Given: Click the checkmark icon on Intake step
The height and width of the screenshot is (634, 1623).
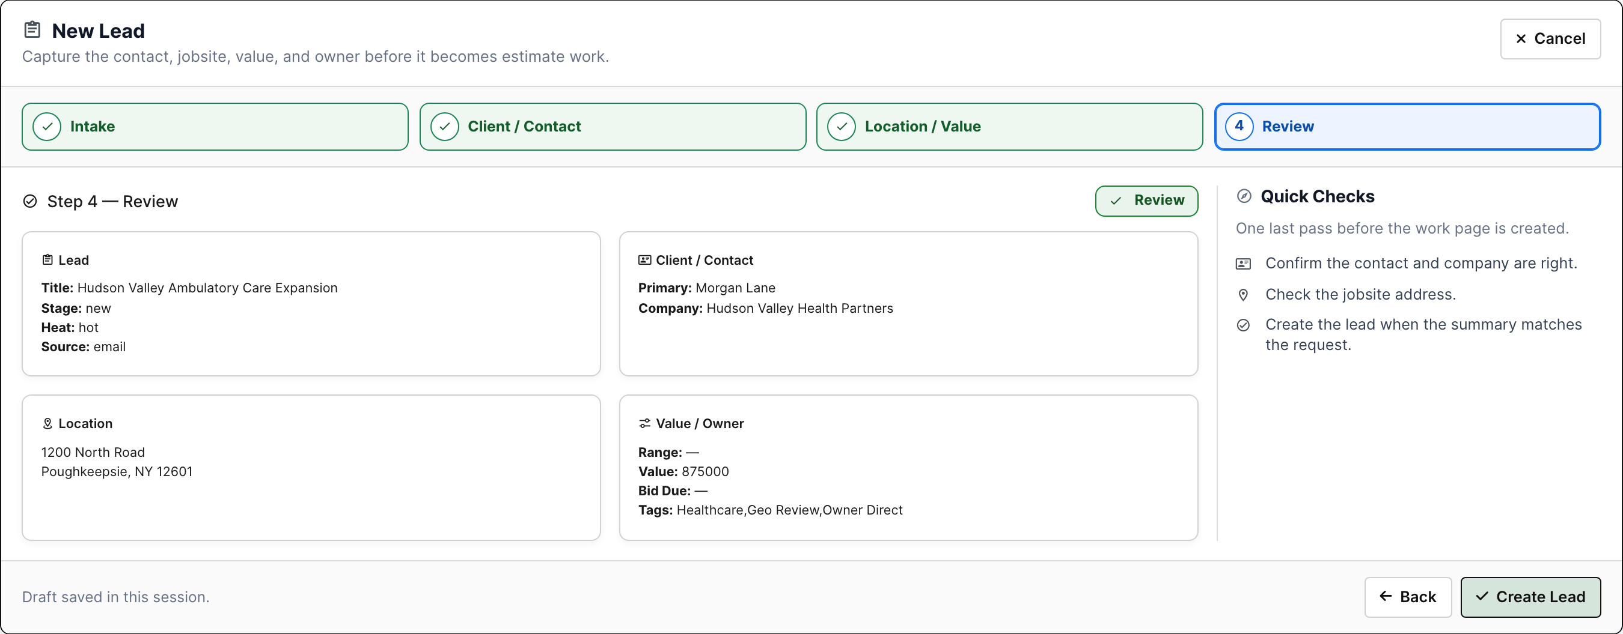Looking at the screenshot, I should click(x=47, y=127).
